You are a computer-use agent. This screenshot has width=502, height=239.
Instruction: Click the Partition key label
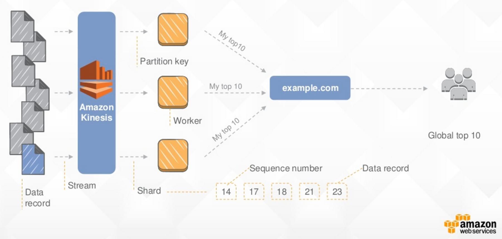(164, 61)
